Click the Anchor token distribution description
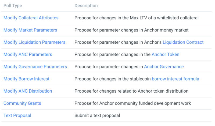The image size is (215, 126). tap(131, 91)
